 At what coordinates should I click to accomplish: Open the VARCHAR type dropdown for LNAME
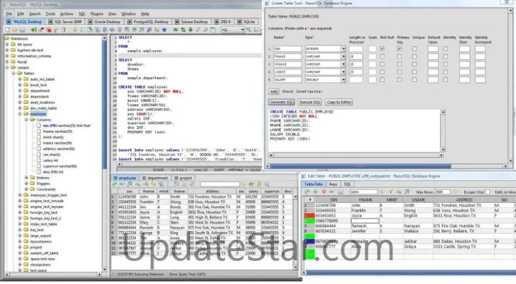coord(343,72)
